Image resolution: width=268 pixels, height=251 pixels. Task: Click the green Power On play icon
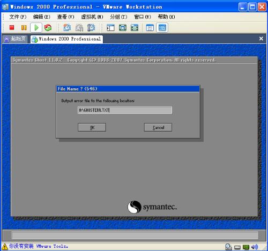click(x=36, y=28)
